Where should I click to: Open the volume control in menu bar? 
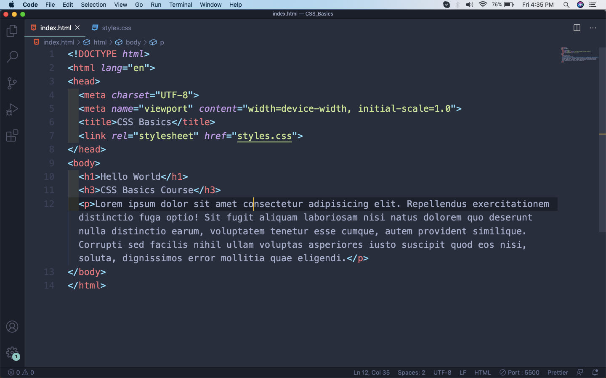[470, 5]
